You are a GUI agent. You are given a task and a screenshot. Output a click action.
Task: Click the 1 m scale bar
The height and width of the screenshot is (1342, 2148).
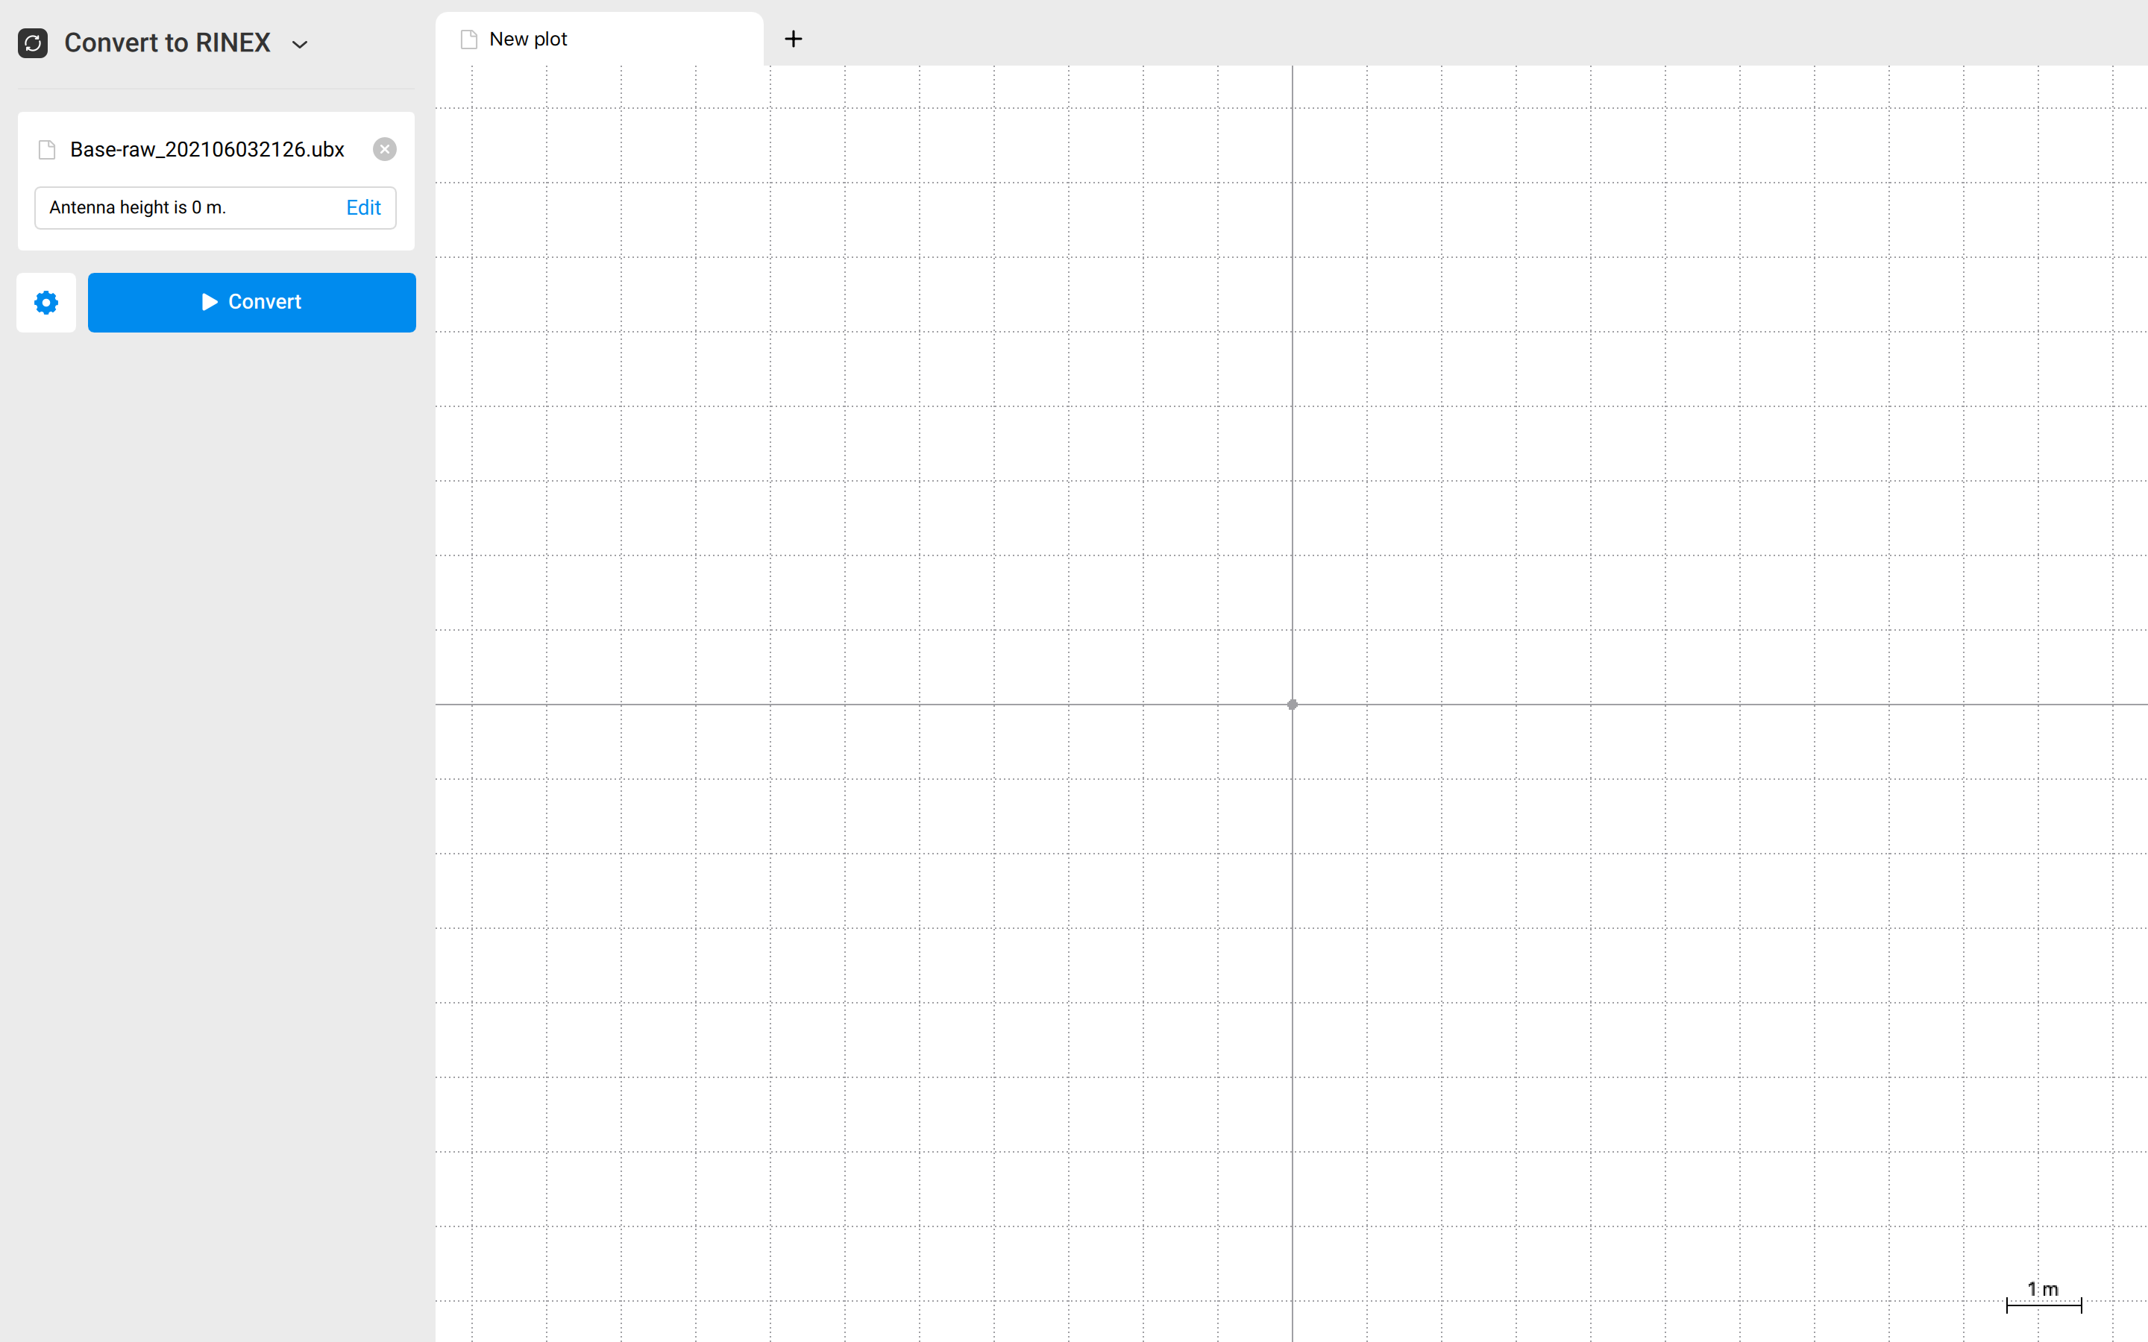pos(2044,1297)
